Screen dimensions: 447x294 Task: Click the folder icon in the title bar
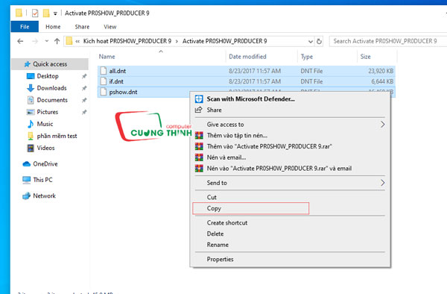click(x=19, y=13)
